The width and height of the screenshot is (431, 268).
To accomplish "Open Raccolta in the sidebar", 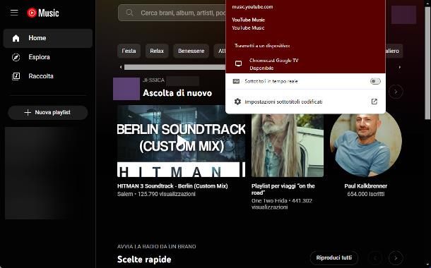I will tap(48, 76).
